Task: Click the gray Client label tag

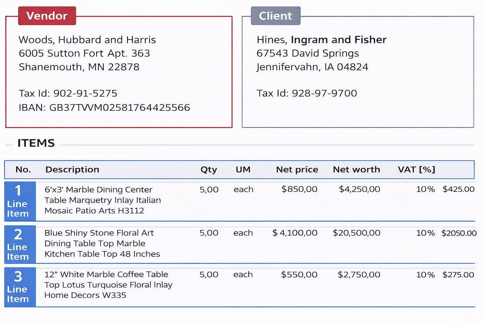Action: (275, 16)
